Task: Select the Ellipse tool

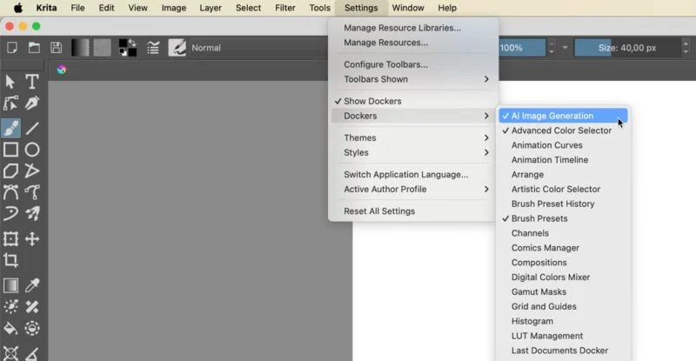Action: click(32, 150)
